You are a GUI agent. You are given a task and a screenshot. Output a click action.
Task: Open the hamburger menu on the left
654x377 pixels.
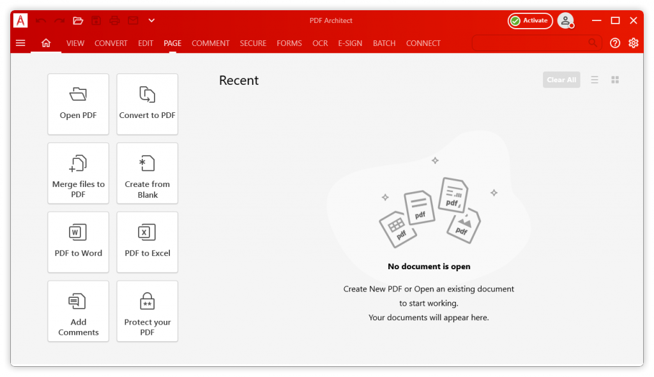(20, 43)
